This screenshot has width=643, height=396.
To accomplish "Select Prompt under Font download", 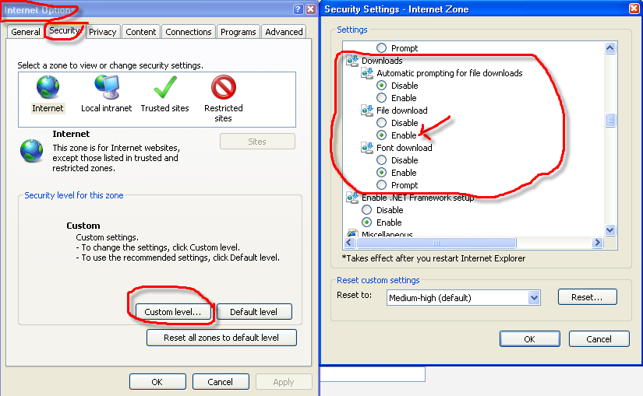I will click(x=381, y=184).
